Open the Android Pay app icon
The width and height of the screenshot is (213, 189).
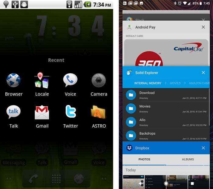pos(129,27)
